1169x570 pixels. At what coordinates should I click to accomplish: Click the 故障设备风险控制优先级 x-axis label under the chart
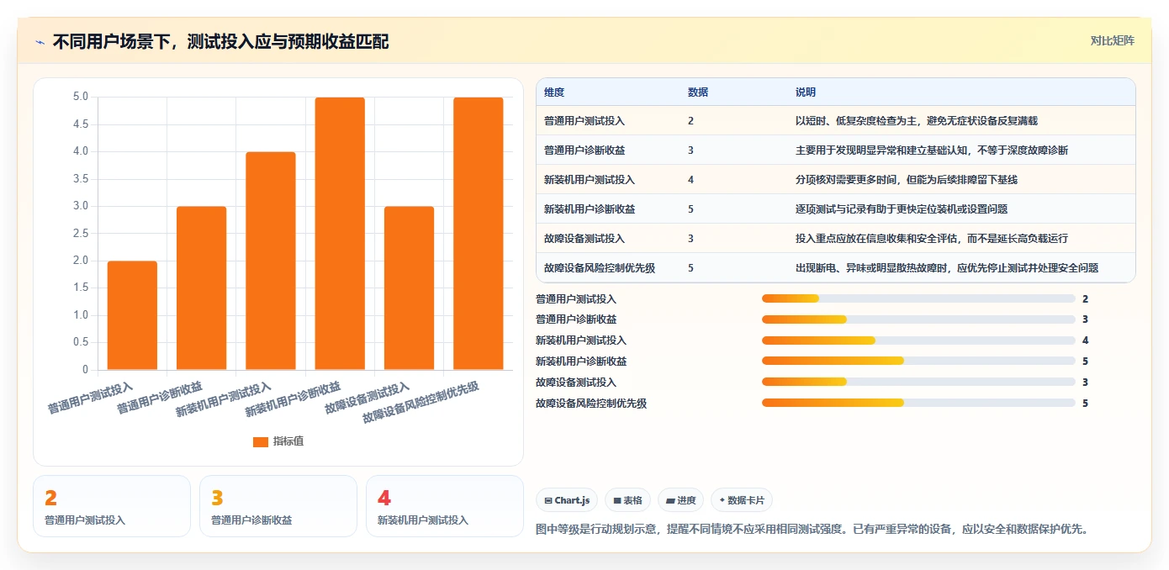pyautogui.click(x=421, y=402)
